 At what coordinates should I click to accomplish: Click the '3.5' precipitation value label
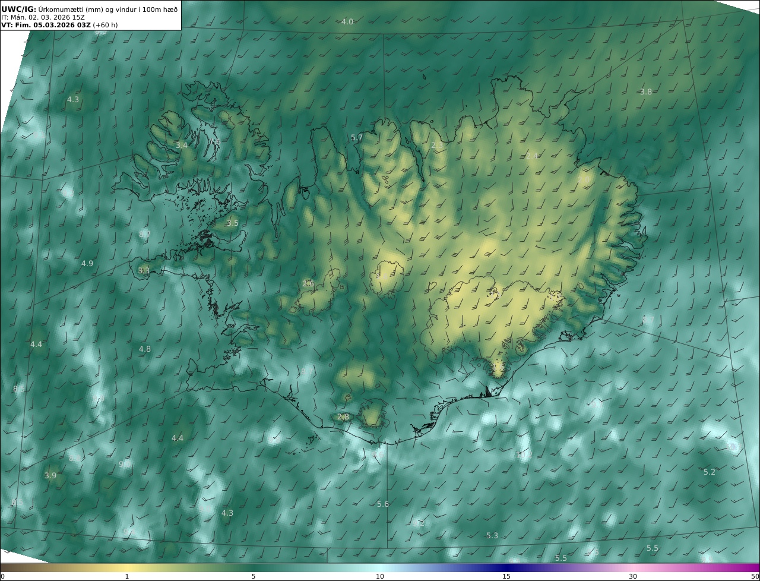(232, 223)
